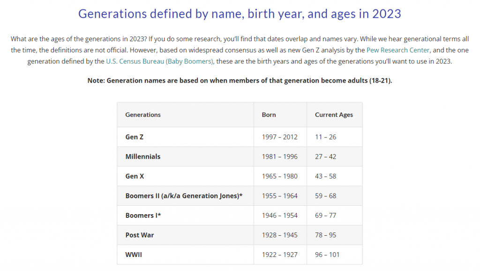480x271 pixels.
Task: Select the Millennials row label
Action: 143,156
